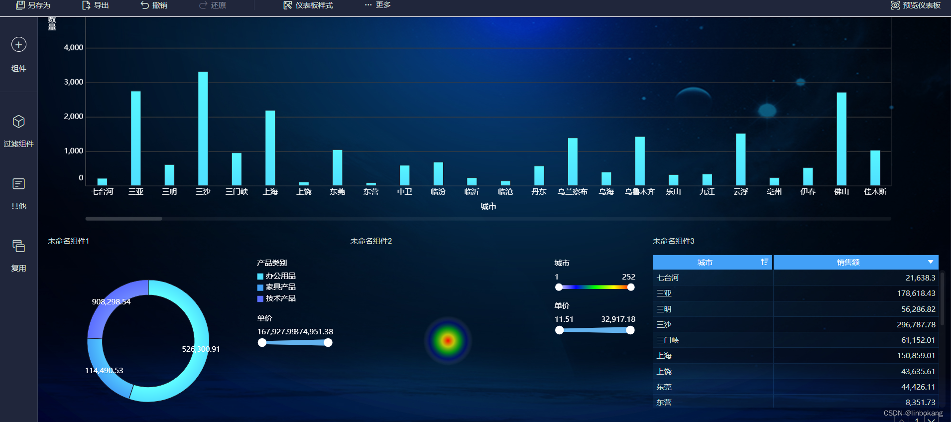Select the 过滤组件 sidebar label
The height and width of the screenshot is (422, 951).
19,144
